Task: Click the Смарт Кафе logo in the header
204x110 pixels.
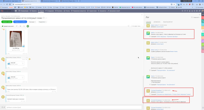Action: [6, 11]
